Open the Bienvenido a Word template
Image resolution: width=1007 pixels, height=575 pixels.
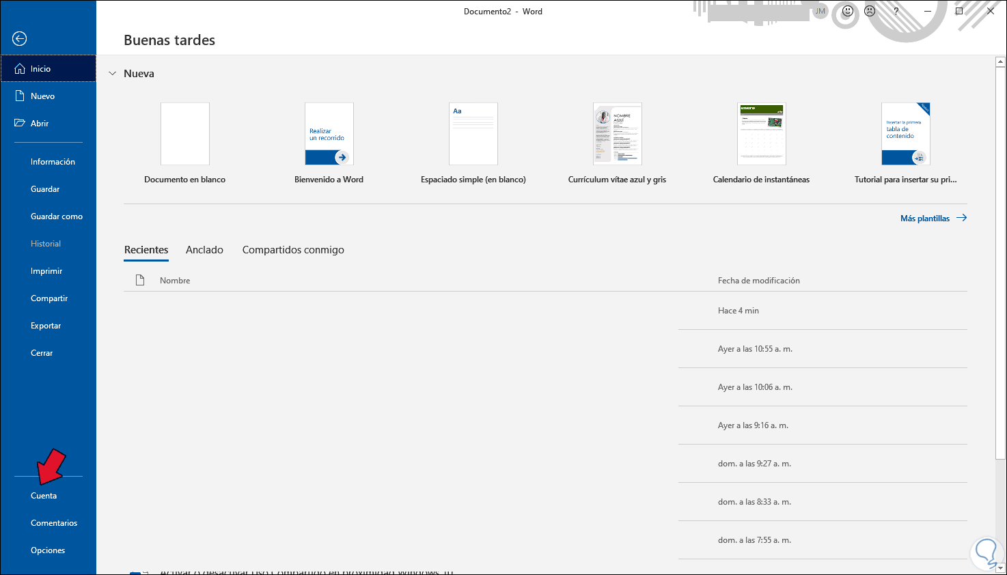coord(329,143)
